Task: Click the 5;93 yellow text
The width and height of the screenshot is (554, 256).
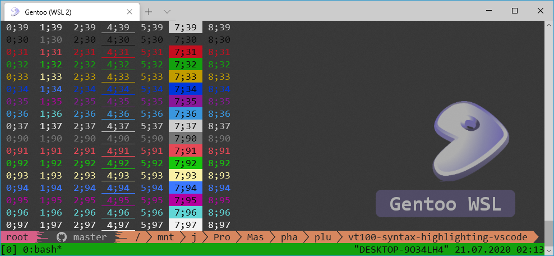Action: [152, 176]
